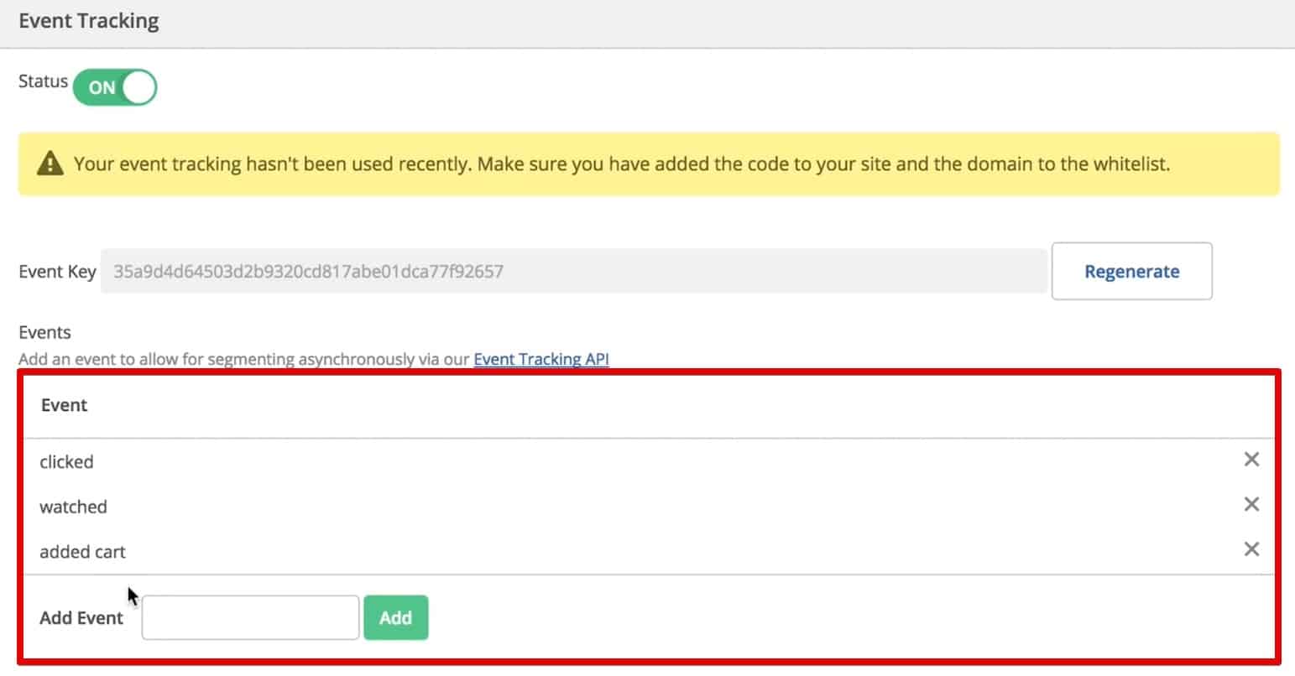Click the Regenerate button for the event key
This screenshot has width=1295, height=676.
[x=1131, y=271]
